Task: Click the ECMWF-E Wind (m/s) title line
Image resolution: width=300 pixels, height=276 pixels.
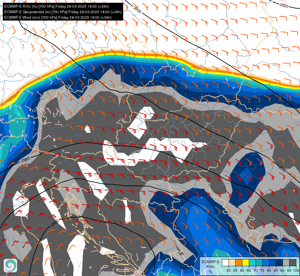Action: 58,17
